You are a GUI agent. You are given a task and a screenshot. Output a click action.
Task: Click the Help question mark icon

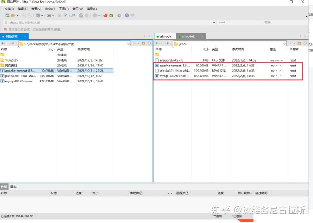(x=127, y=16)
